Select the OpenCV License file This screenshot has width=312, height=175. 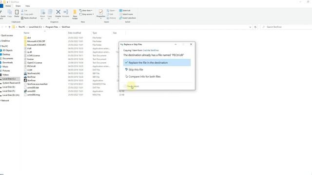35,63
